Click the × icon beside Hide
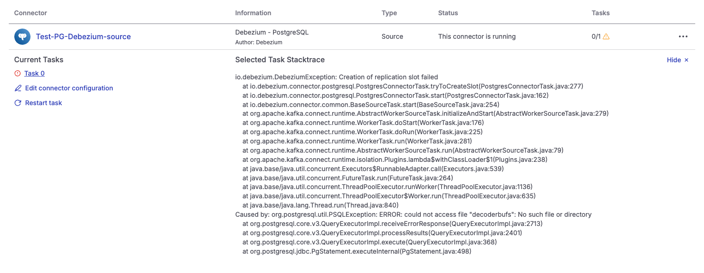The width and height of the screenshot is (704, 273). (x=687, y=60)
